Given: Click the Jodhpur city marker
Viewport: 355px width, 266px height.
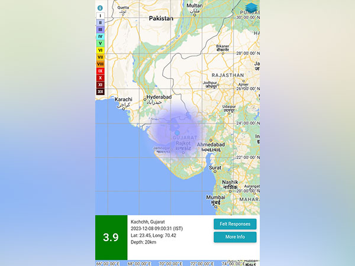Looking at the screenshot, I should (210, 83).
